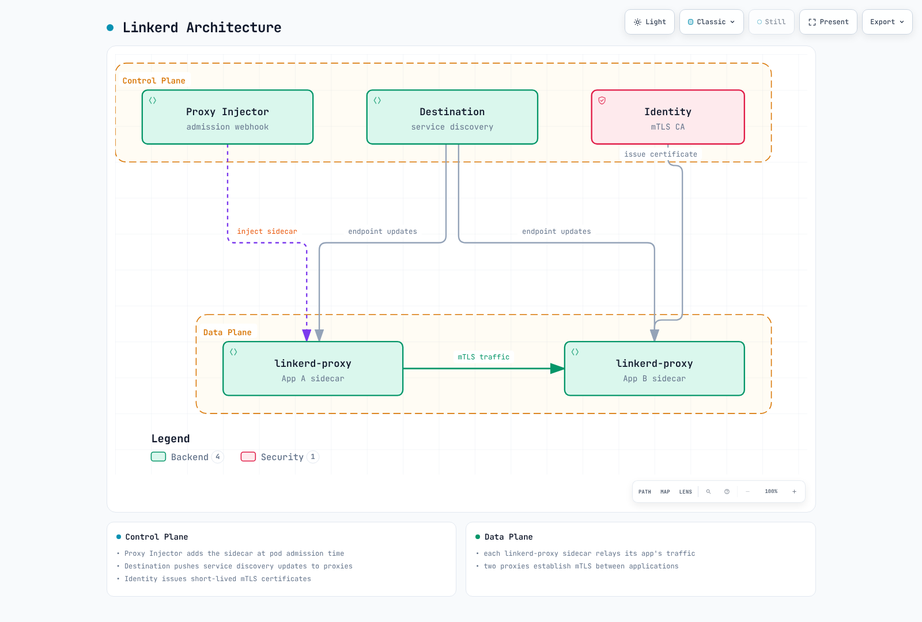Image resolution: width=922 pixels, height=622 pixels.
Task: Click 'Identity issues short-lived mTLS certificates' note
Action: pos(218,579)
